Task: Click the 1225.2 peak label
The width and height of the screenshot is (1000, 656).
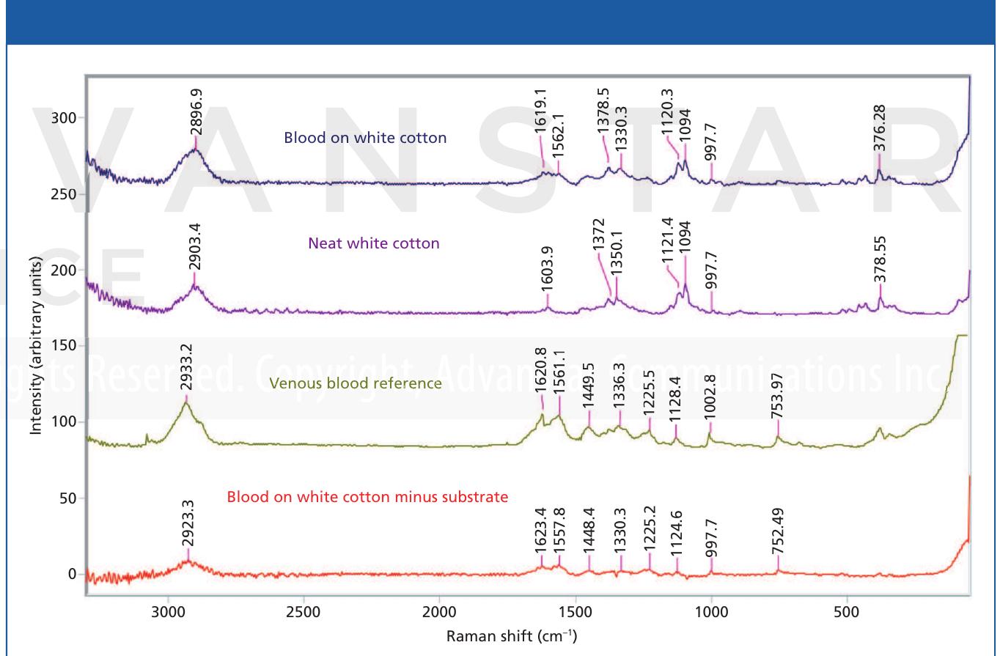Action: point(650,530)
